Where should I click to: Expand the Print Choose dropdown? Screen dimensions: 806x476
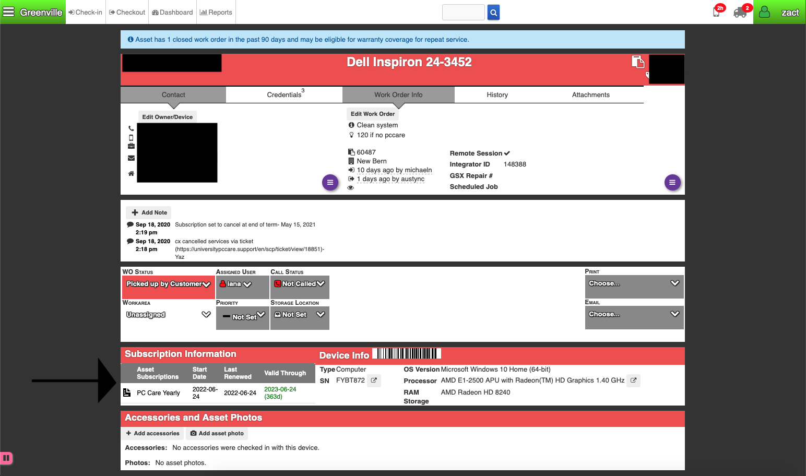(634, 283)
